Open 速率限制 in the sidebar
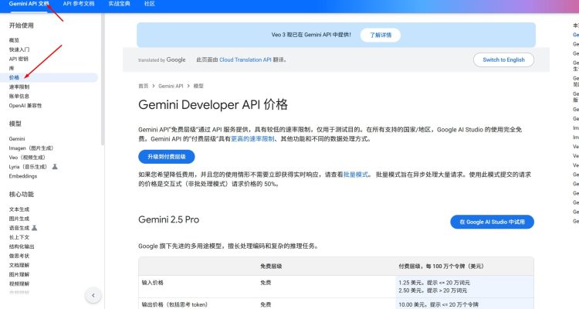 coord(19,87)
